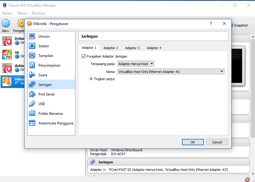Click OK to confirm settings

point(193,142)
